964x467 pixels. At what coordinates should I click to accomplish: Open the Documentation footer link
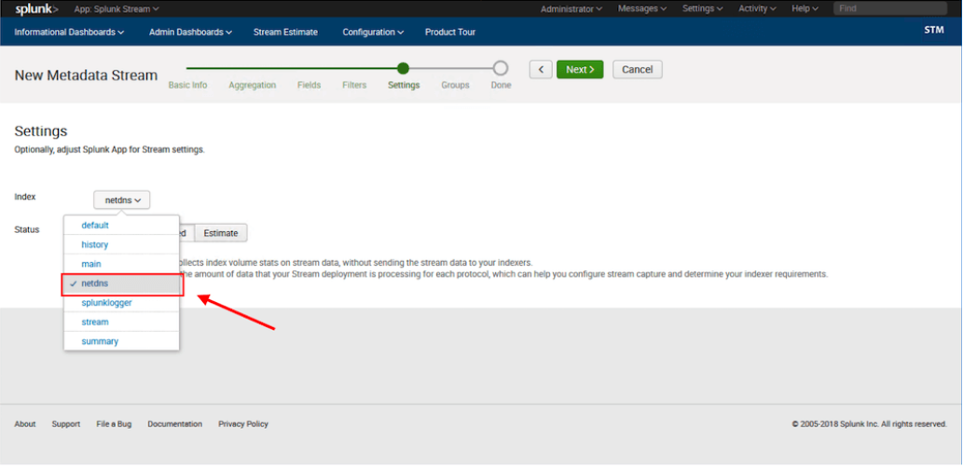(x=174, y=424)
